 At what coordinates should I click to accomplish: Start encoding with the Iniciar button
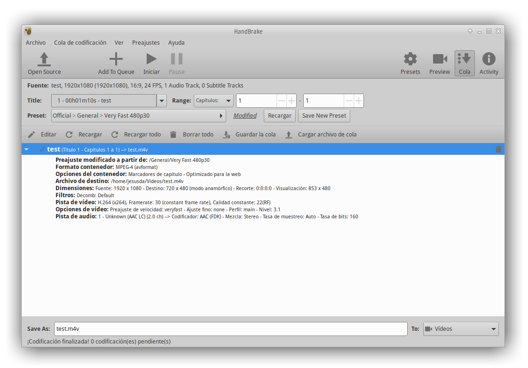[151, 59]
